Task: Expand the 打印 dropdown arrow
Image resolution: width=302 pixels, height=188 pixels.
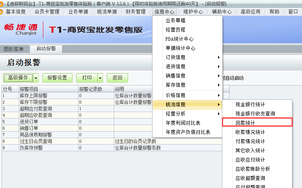Action: (x=100, y=78)
